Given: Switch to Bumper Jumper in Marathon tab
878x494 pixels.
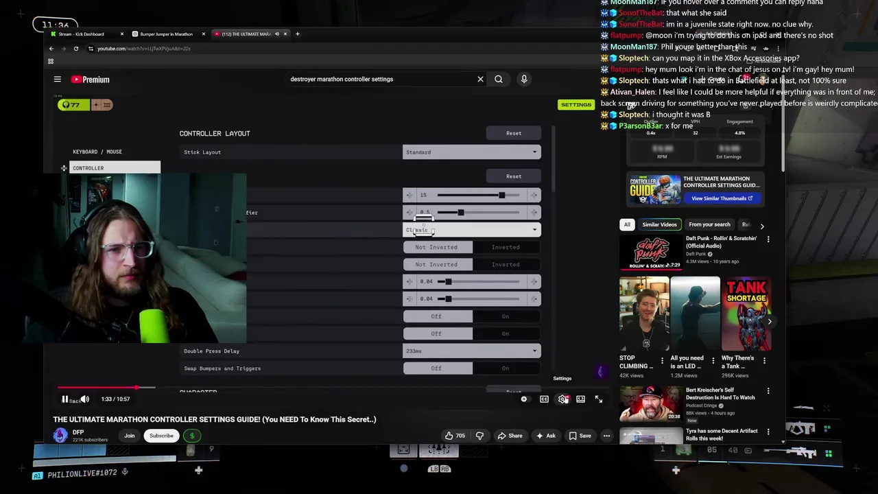Looking at the screenshot, I should tap(167, 34).
